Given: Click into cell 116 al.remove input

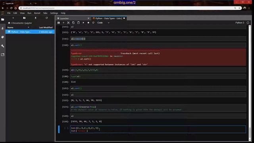Looking at the screenshot, I should [x=158, y=39].
